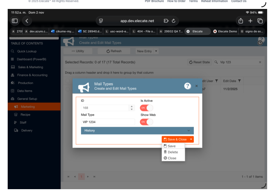268x193 pixels.
Task: Toggle the Show Web switch
Action: pyautogui.click(x=146, y=122)
